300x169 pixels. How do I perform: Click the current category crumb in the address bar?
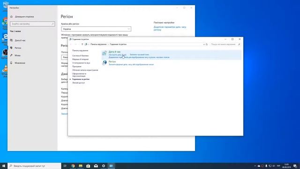[118, 44]
